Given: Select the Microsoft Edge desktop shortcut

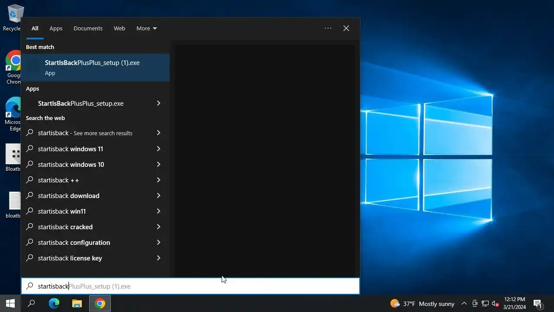Looking at the screenshot, I should [14, 114].
